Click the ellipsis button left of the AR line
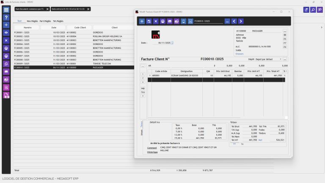Viewport: 325px width, 183px height. point(143,67)
